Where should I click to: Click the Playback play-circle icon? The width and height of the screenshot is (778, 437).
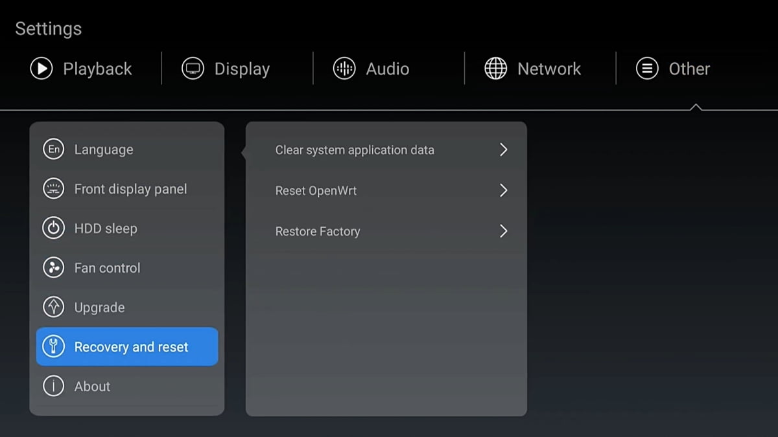pos(41,69)
